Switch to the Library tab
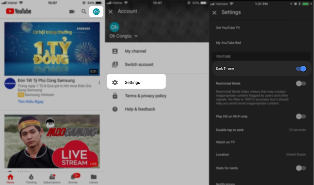 pos(94,178)
